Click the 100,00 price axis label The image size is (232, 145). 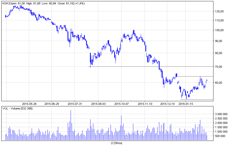219,30
